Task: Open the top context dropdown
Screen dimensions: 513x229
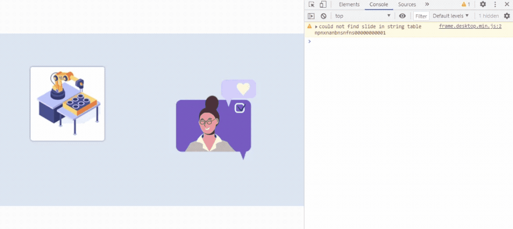Action: (362, 16)
